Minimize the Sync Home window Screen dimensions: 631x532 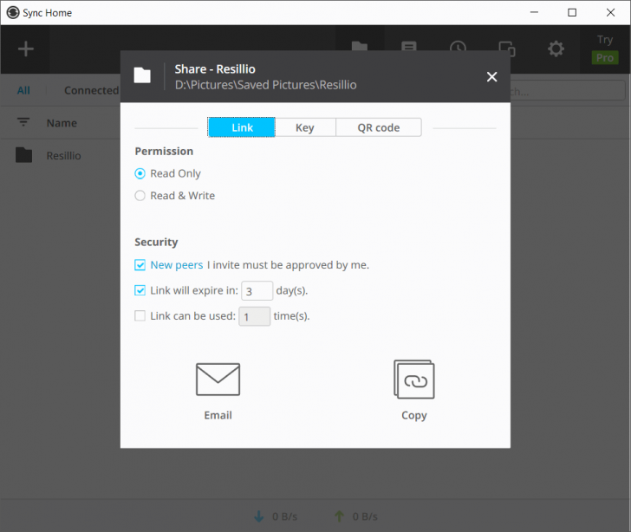534,12
